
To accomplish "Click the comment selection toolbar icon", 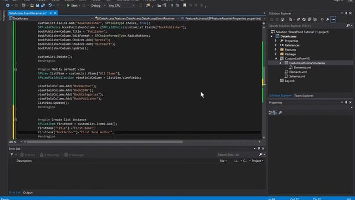I will tap(159, 6).
